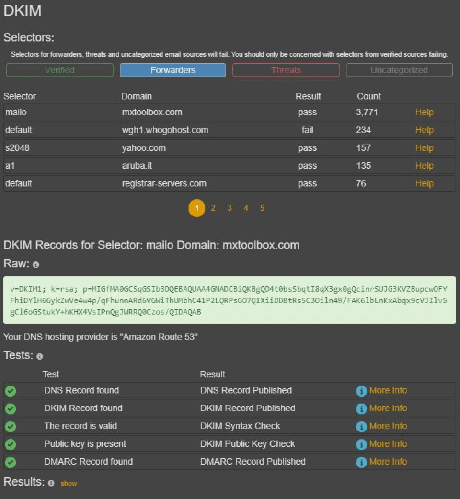
Task: Click the raw DKIM record text box
Action: (230, 300)
